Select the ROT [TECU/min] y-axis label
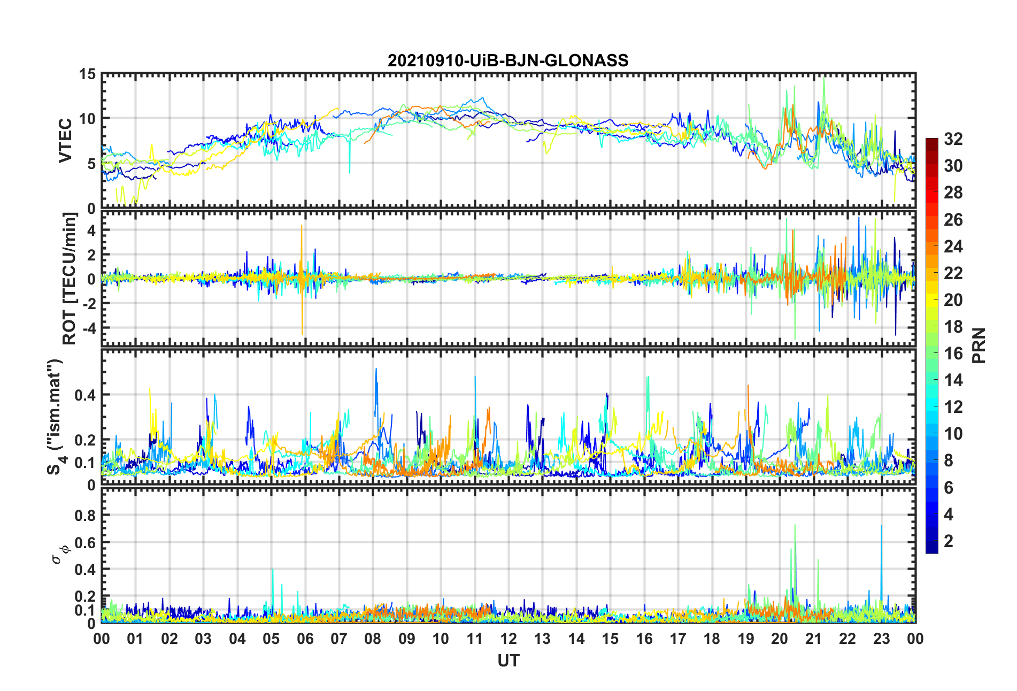The width and height of the screenshot is (1017, 691). click(x=70, y=279)
